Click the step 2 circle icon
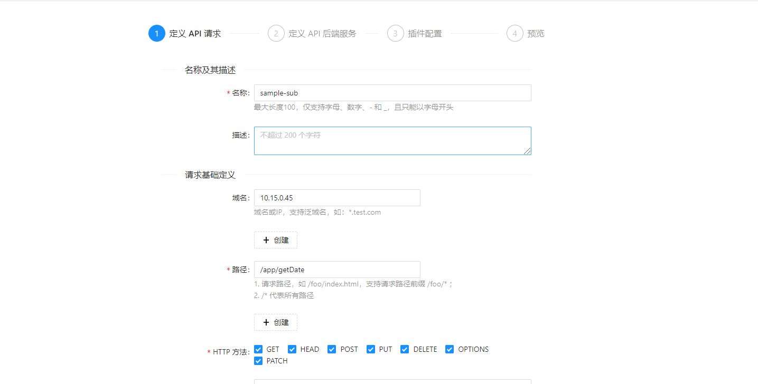The image size is (758, 384). pyautogui.click(x=276, y=33)
